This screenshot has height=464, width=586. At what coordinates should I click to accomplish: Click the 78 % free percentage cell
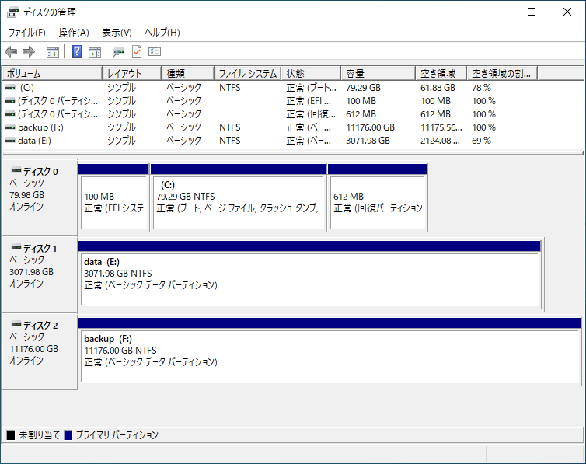click(481, 88)
